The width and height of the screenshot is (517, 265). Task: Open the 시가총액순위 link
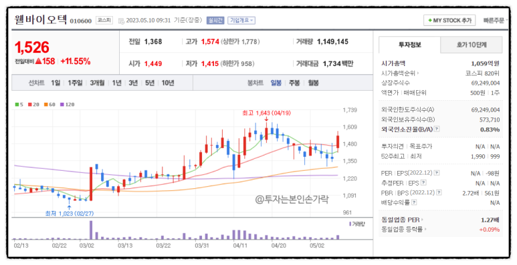click(x=400, y=73)
